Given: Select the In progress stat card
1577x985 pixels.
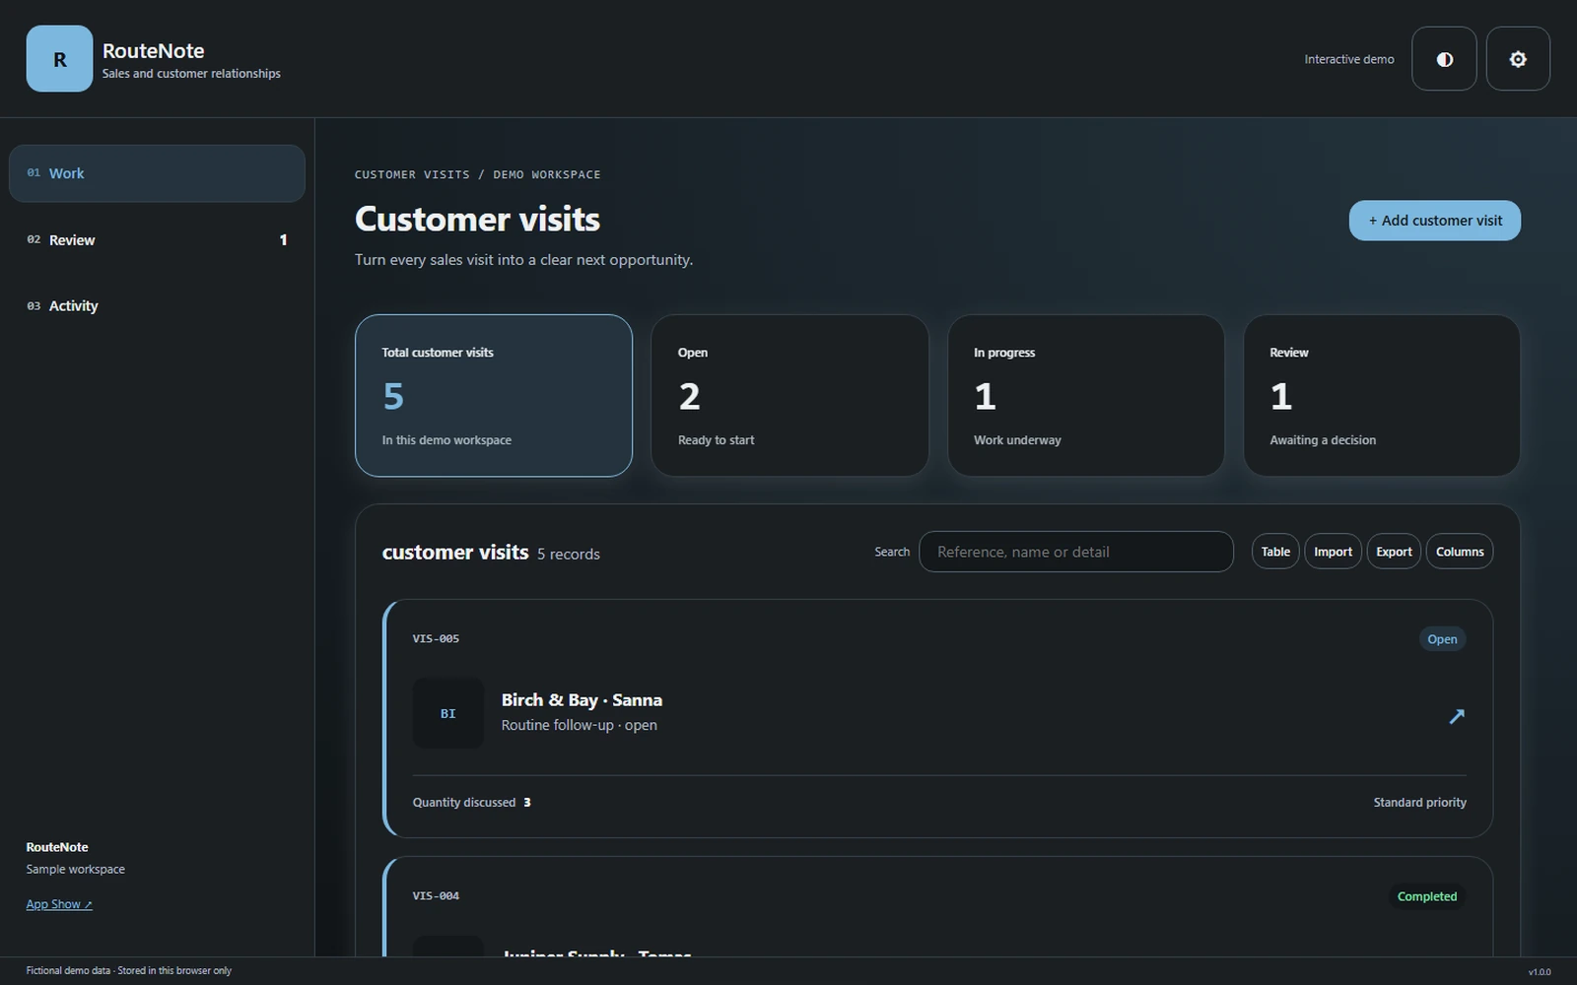Looking at the screenshot, I should tap(1085, 395).
